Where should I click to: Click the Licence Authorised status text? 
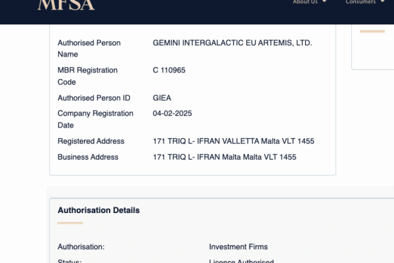(x=241, y=261)
